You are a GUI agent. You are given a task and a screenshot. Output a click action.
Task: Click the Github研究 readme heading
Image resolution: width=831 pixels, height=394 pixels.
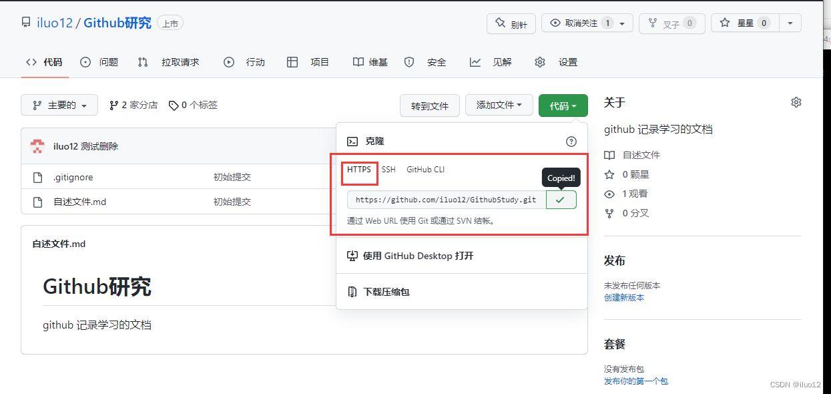click(97, 287)
